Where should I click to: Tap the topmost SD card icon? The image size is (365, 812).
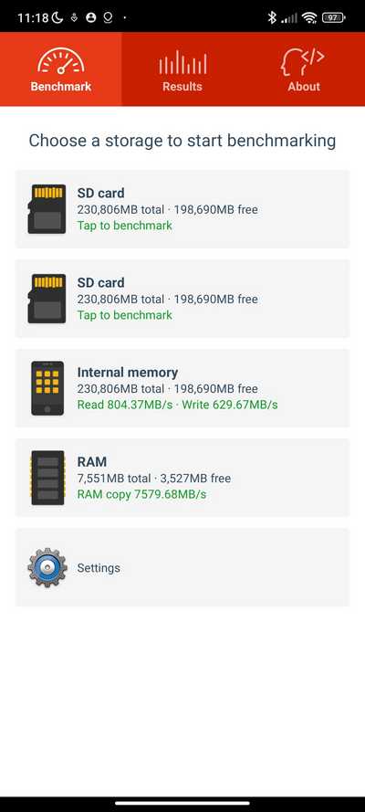click(x=47, y=208)
